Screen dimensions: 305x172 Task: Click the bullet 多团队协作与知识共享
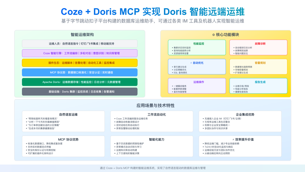(216, 129)
